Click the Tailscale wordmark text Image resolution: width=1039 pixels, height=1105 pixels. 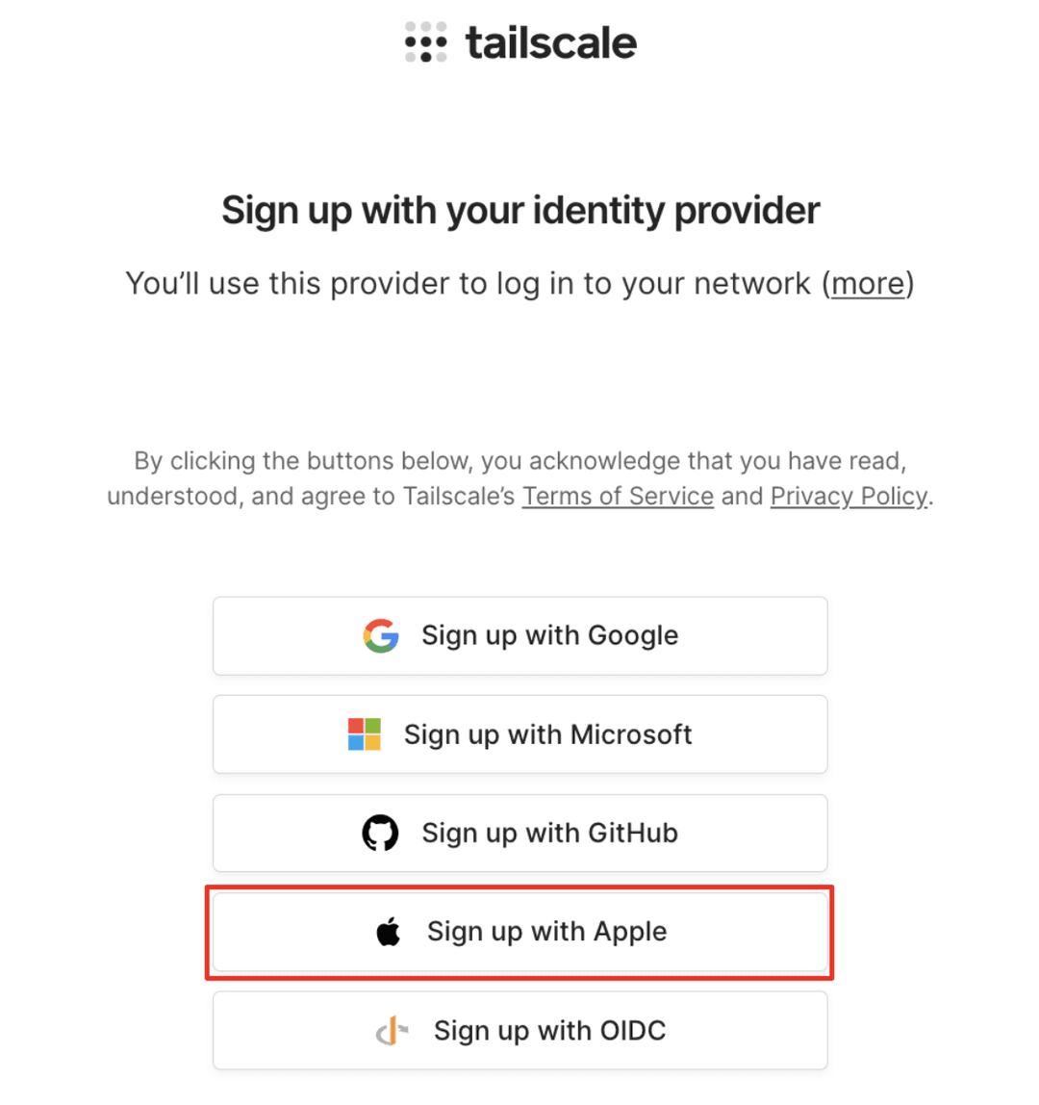pyautogui.click(x=550, y=42)
